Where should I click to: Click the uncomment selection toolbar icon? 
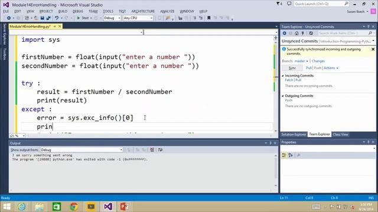click(x=201, y=18)
